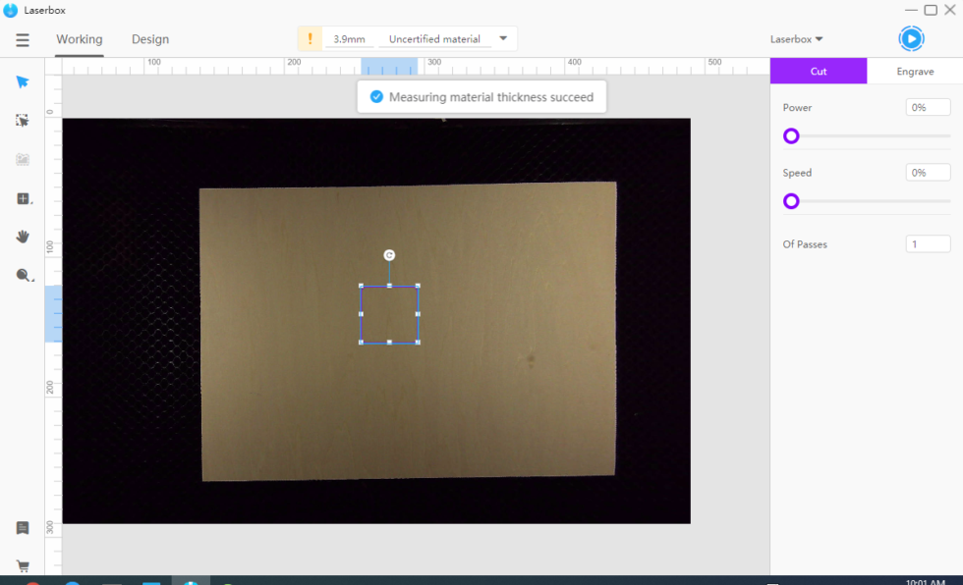Minimize the Laserbox window
The height and width of the screenshot is (585, 963).
pyautogui.click(x=912, y=10)
